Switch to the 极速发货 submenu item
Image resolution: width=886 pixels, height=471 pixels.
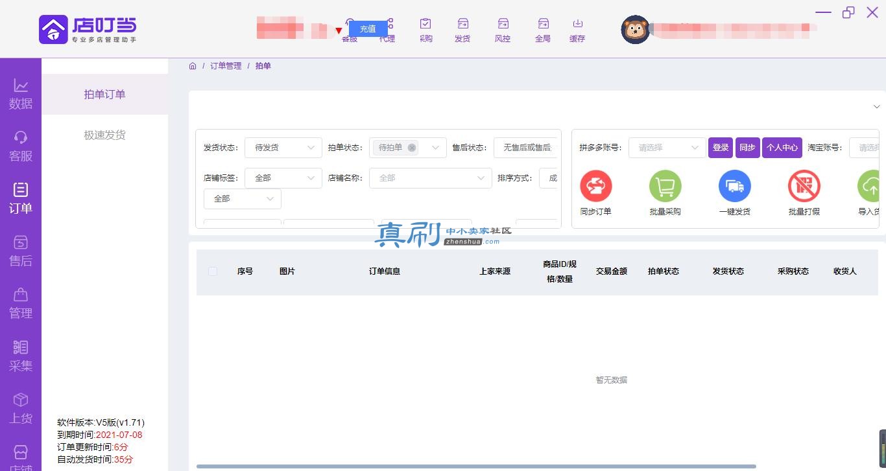[105, 135]
